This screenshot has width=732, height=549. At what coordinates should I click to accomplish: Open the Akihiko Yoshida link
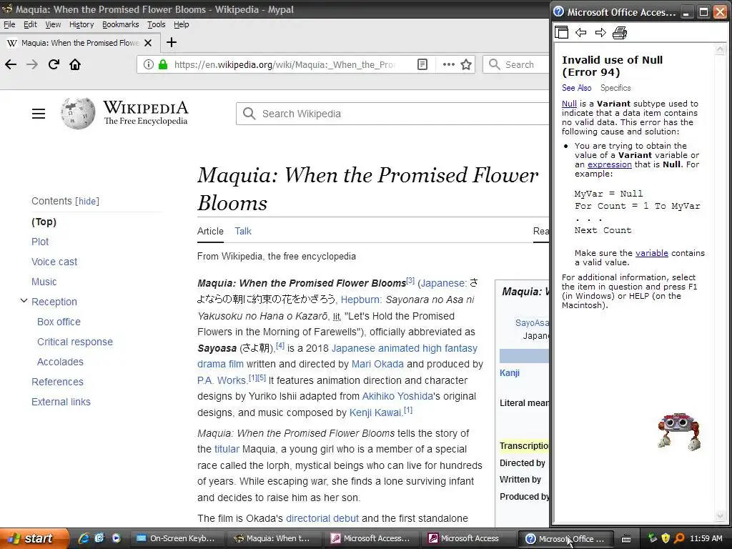397,396
